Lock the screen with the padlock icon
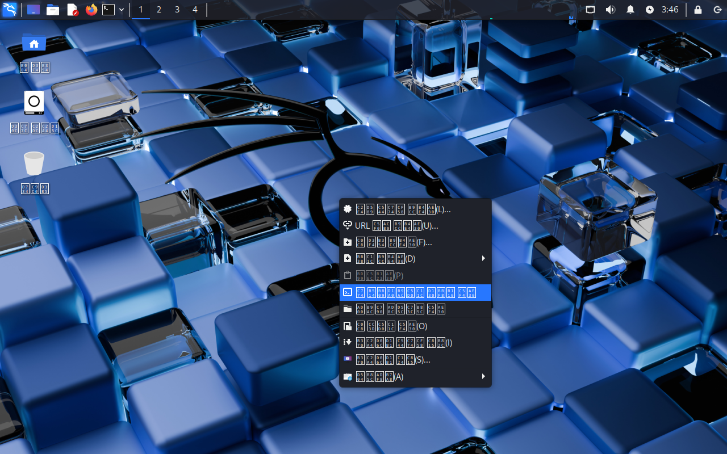The height and width of the screenshot is (454, 727). point(698,10)
